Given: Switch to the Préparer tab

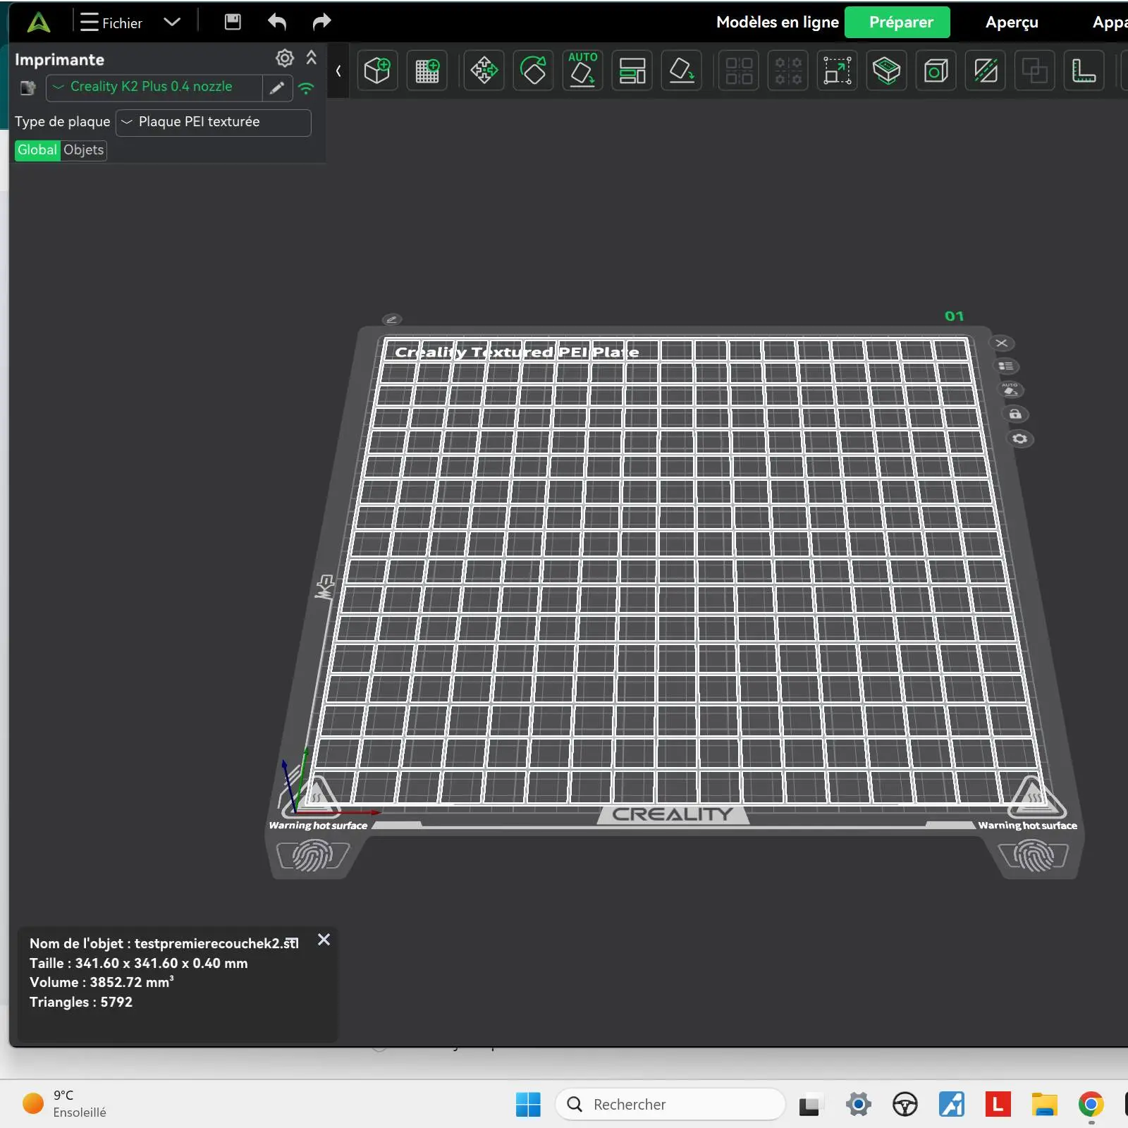Looking at the screenshot, I should [897, 23].
